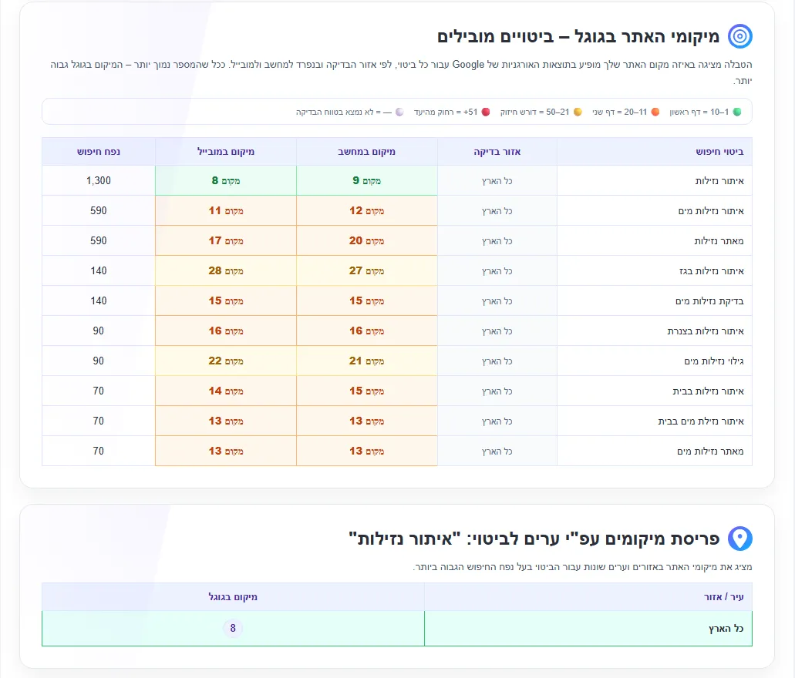Click the gray dot for לא נמצא בטווח הבדיקה
The height and width of the screenshot is (678, 795).
click(399, 112)
